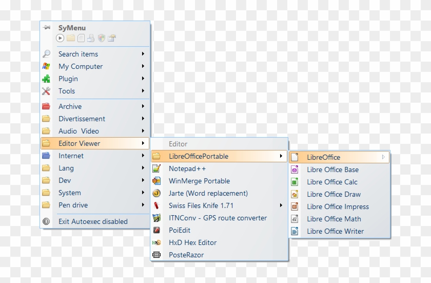The image size is (431, 283).
Task: Expand the Swiss Files Knife 1.71 submenu arrow
Action: click(x=281, y=205)
